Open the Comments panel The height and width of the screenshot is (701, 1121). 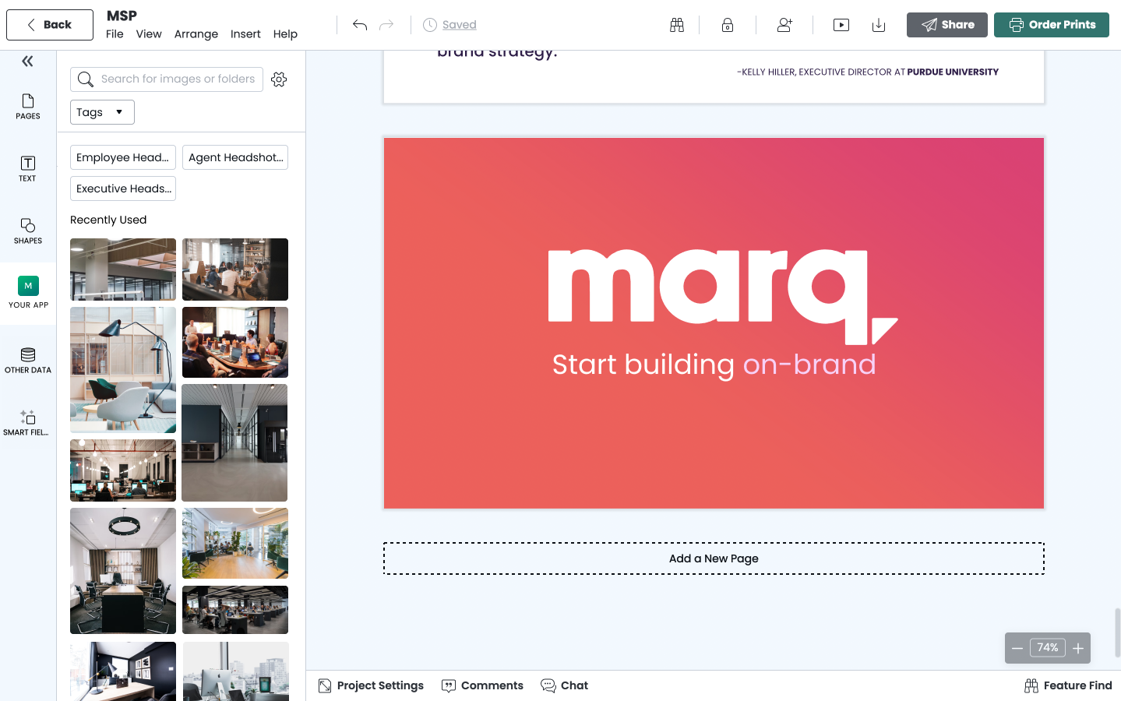click(483, 685)
